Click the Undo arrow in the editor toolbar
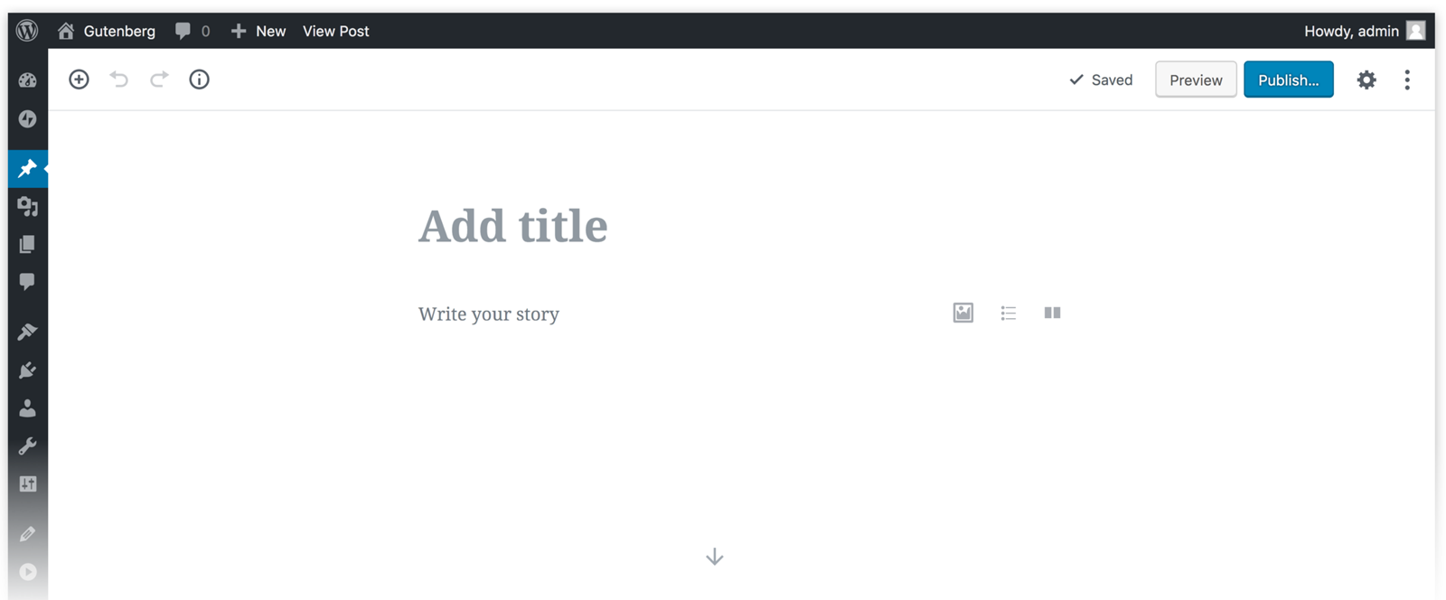The image size is (1446, 600). 118,80
